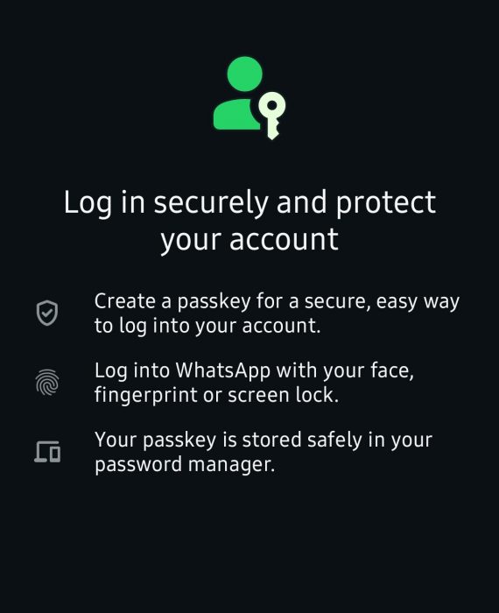499x613 pixels.
Task: Tap the 'password manager.' line
Action: [185, 465]
